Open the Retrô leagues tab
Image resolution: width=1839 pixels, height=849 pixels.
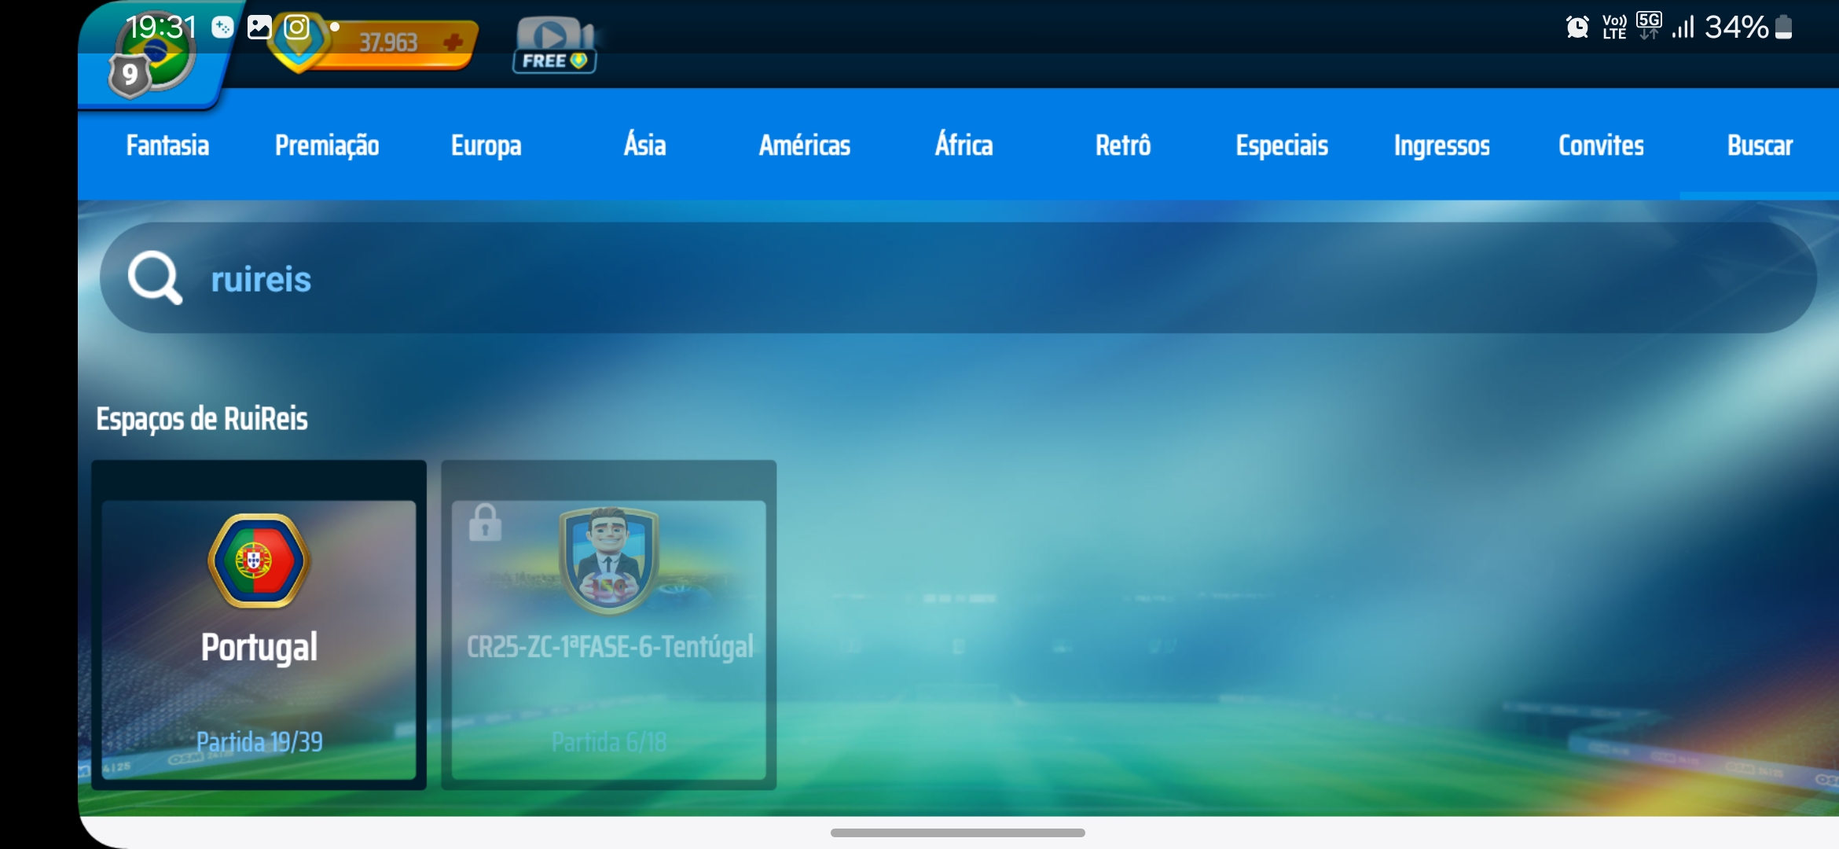[x=1123, y=145]
